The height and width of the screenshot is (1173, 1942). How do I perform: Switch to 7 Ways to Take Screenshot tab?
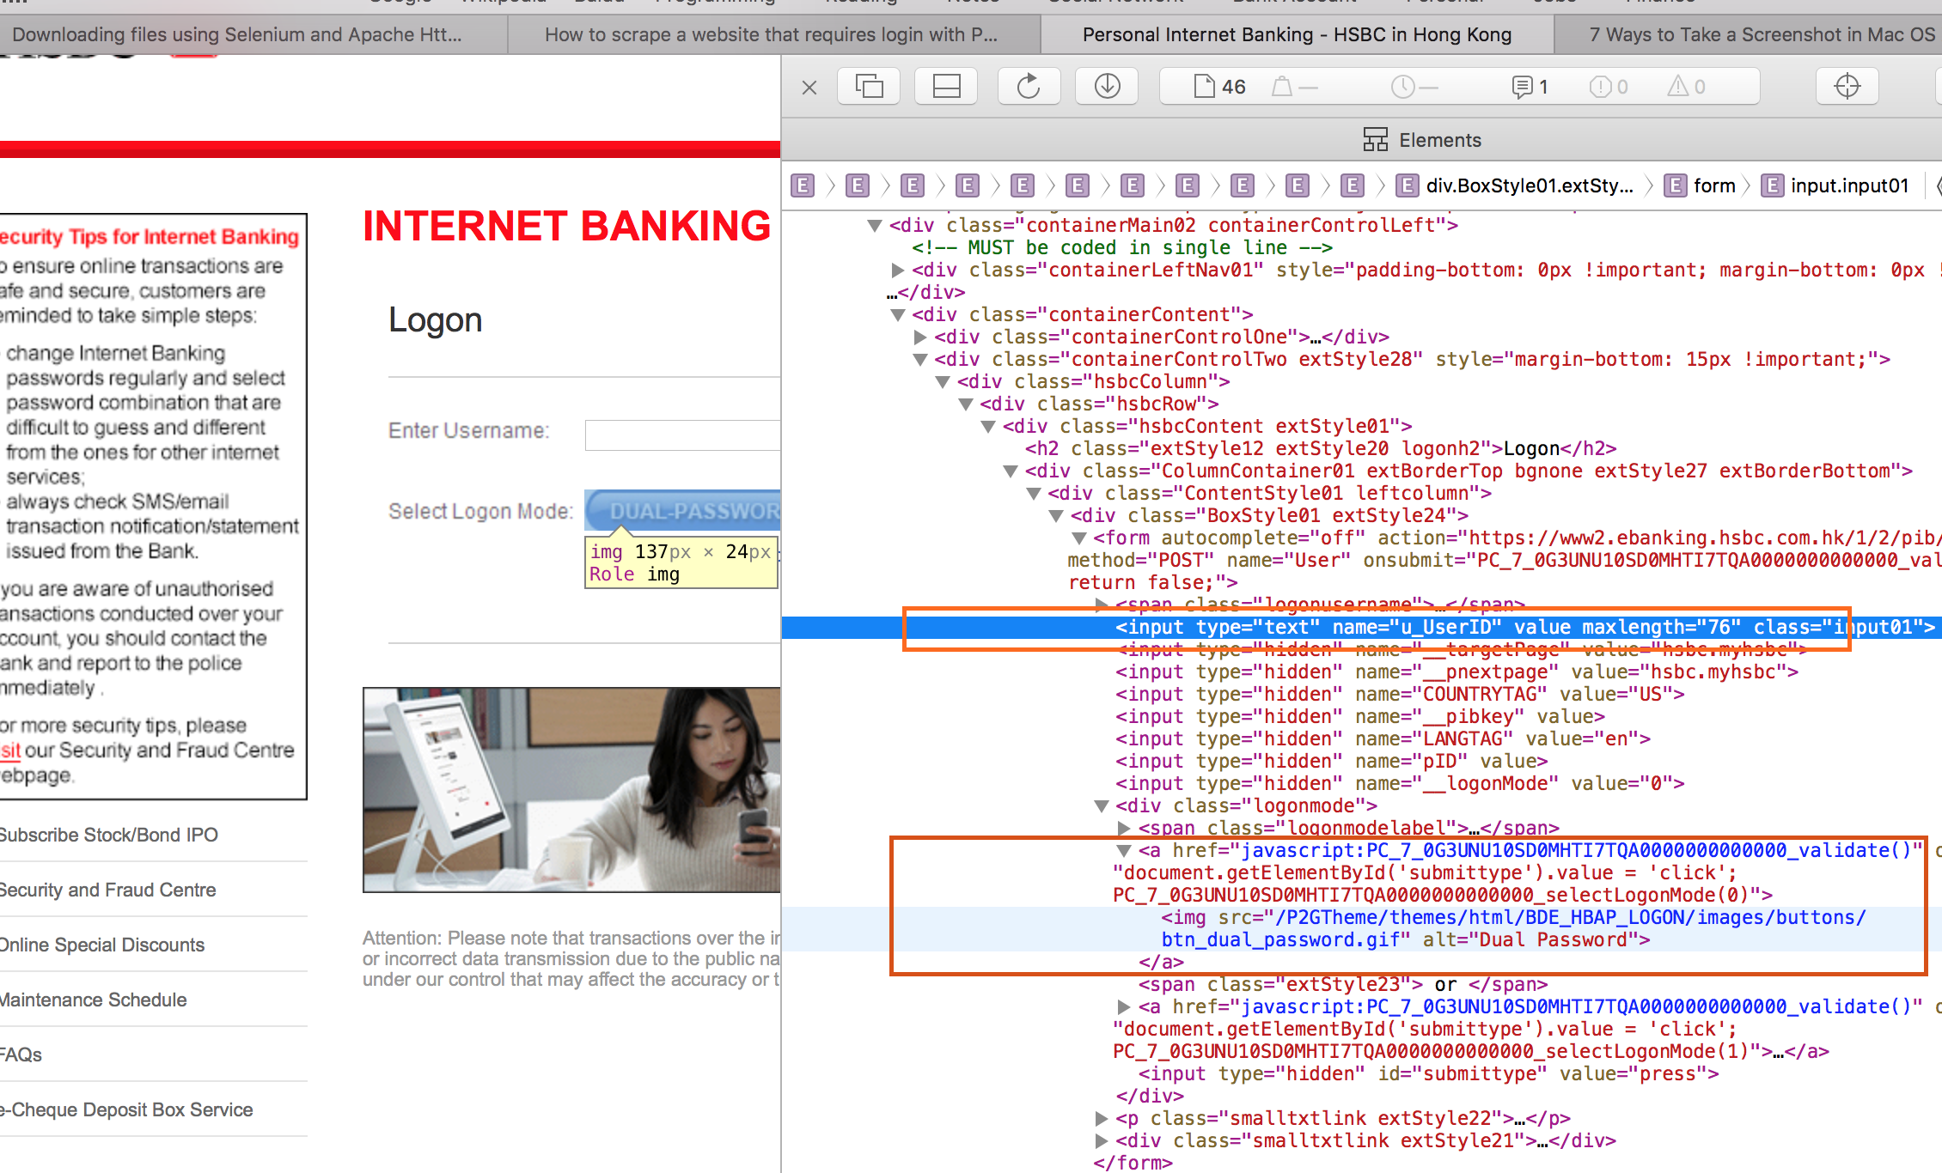pos(1749,34)
